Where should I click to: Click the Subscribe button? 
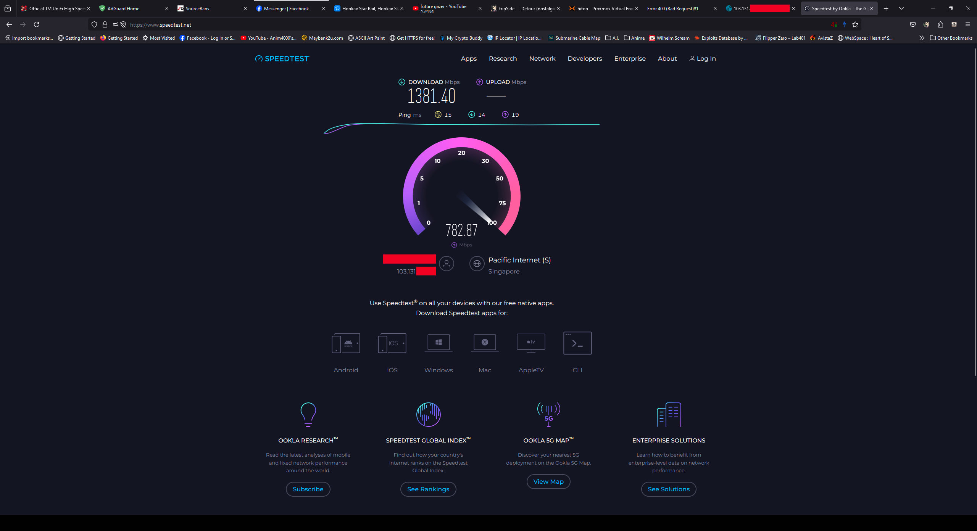(308, 489)
